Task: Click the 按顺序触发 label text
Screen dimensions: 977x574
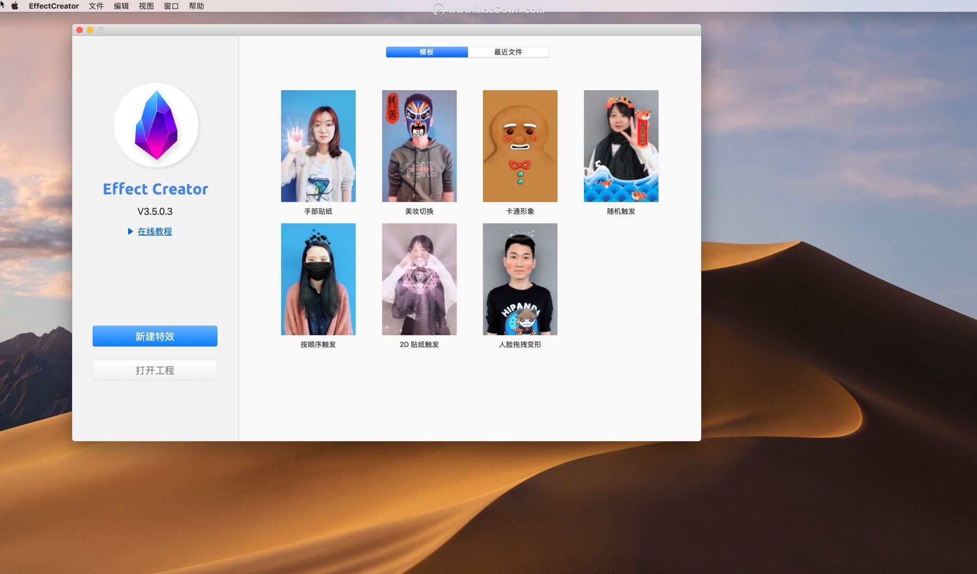Action: (x=318, y=345)
